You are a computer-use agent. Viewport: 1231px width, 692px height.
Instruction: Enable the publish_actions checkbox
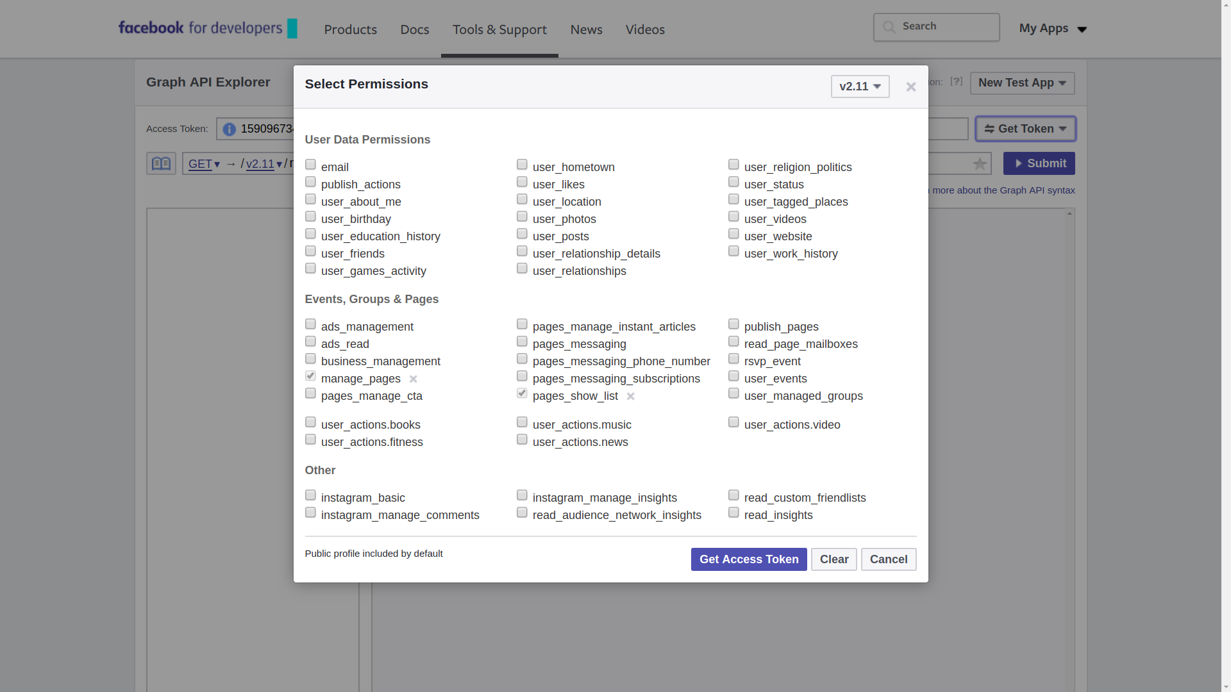pyautogui.click(x=310, y=182)
